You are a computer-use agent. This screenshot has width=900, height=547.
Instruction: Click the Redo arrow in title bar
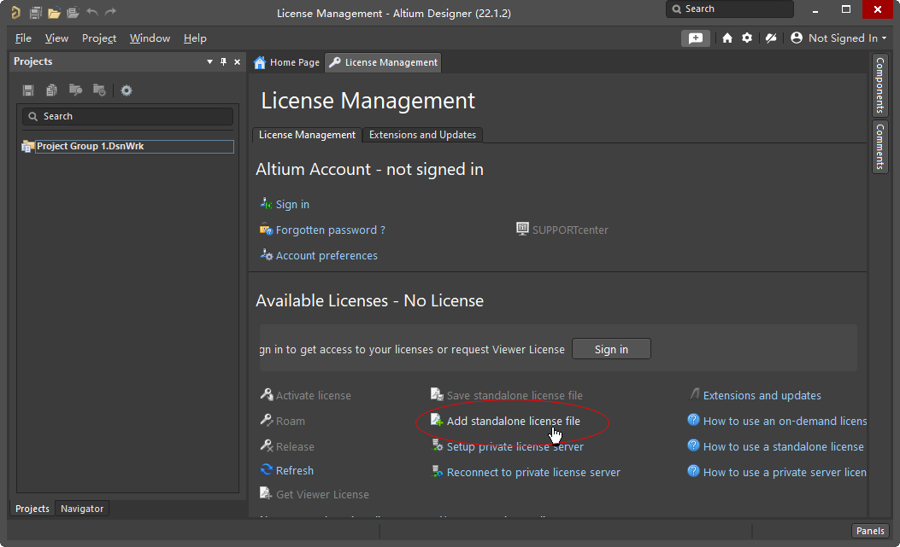click(110, 12)
